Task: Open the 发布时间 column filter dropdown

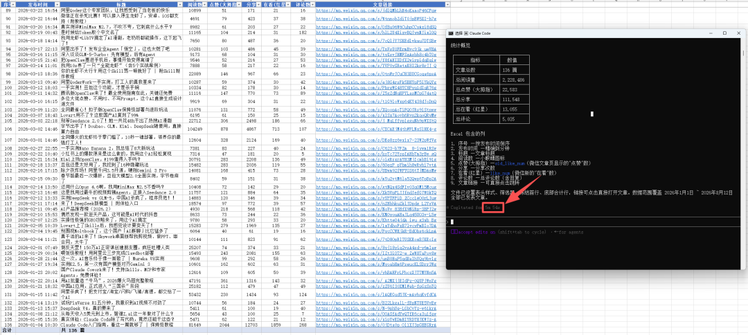Action: tap(57, 4)
